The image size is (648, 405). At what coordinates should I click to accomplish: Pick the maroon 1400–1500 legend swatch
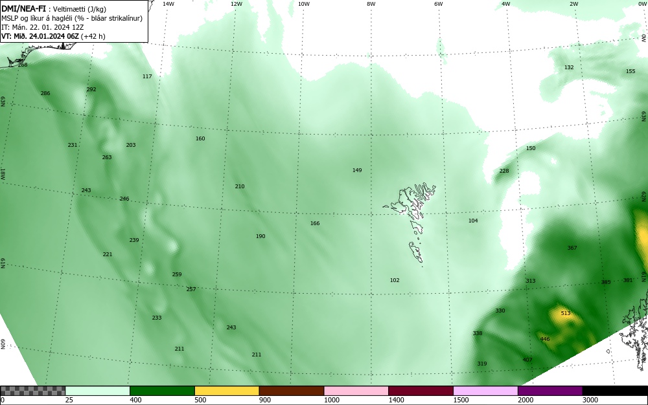(421, 391)
